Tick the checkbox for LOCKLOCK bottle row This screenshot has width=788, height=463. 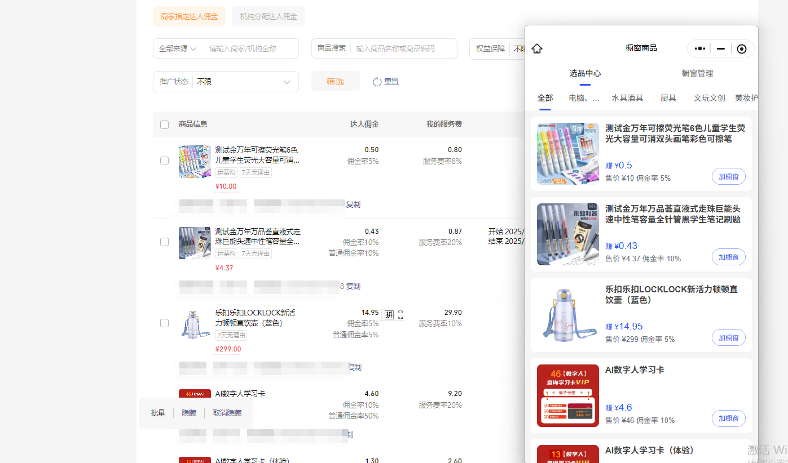click(164, 323)
